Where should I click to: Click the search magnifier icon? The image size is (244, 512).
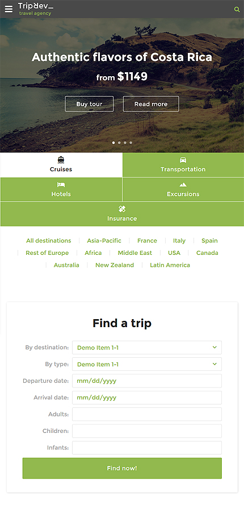[x=237, y=10]
